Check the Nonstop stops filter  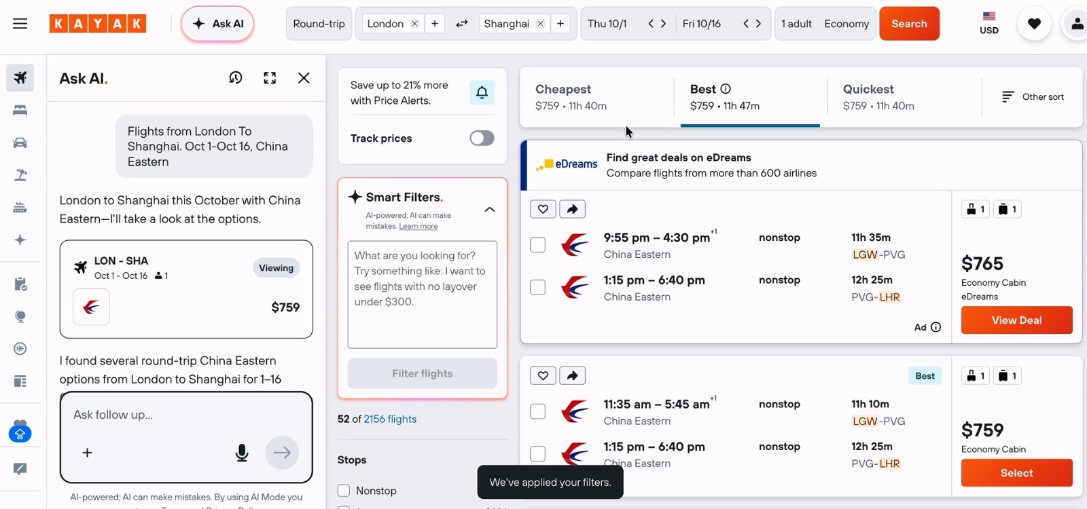344,491
